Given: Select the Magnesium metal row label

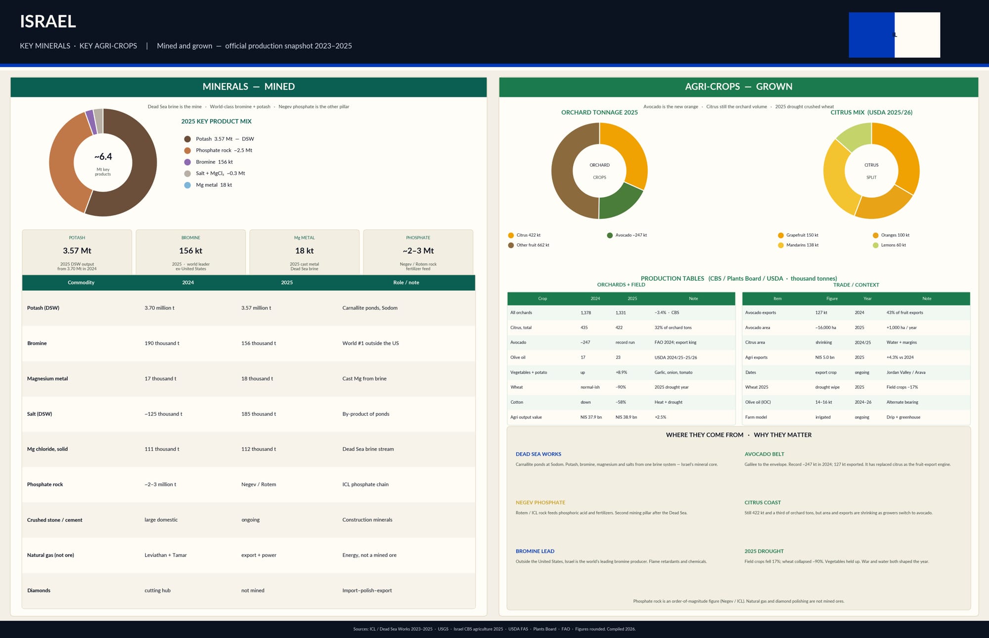Looking at the screenshot, I should (x=47, y=379).
